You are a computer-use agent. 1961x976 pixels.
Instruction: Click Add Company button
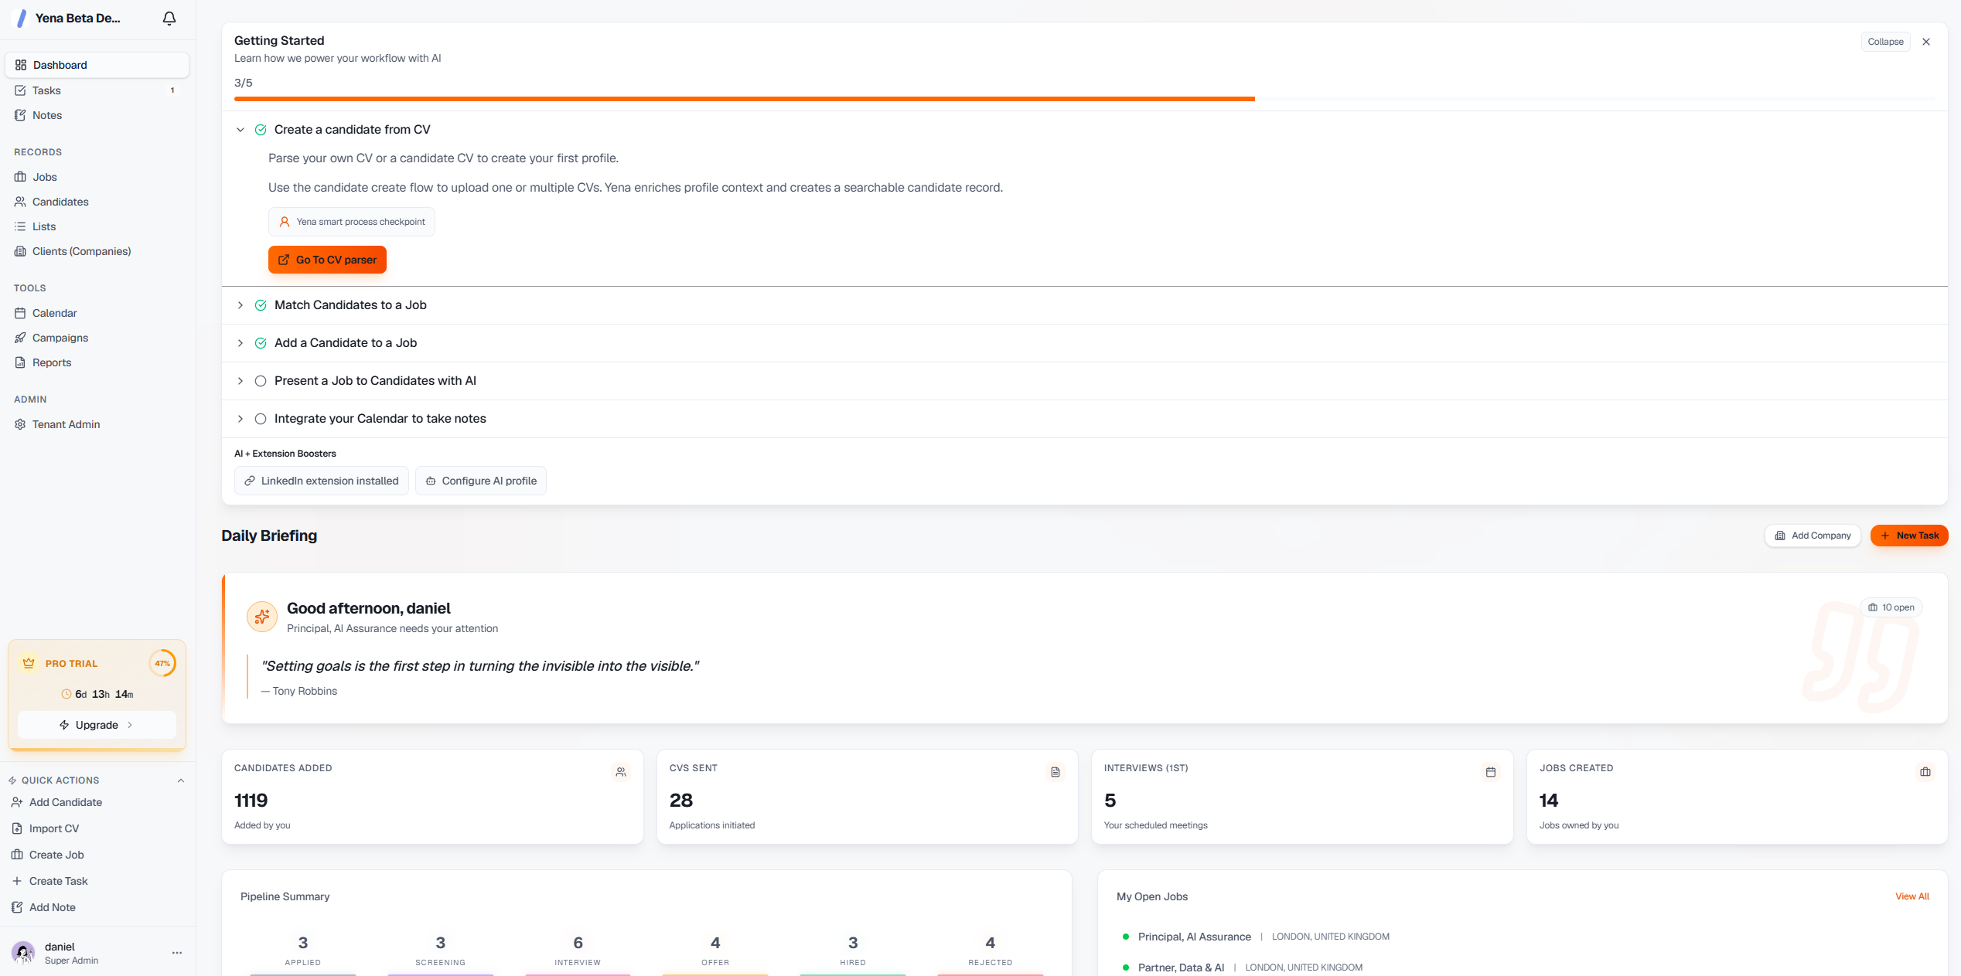[x=1813, y=536]
